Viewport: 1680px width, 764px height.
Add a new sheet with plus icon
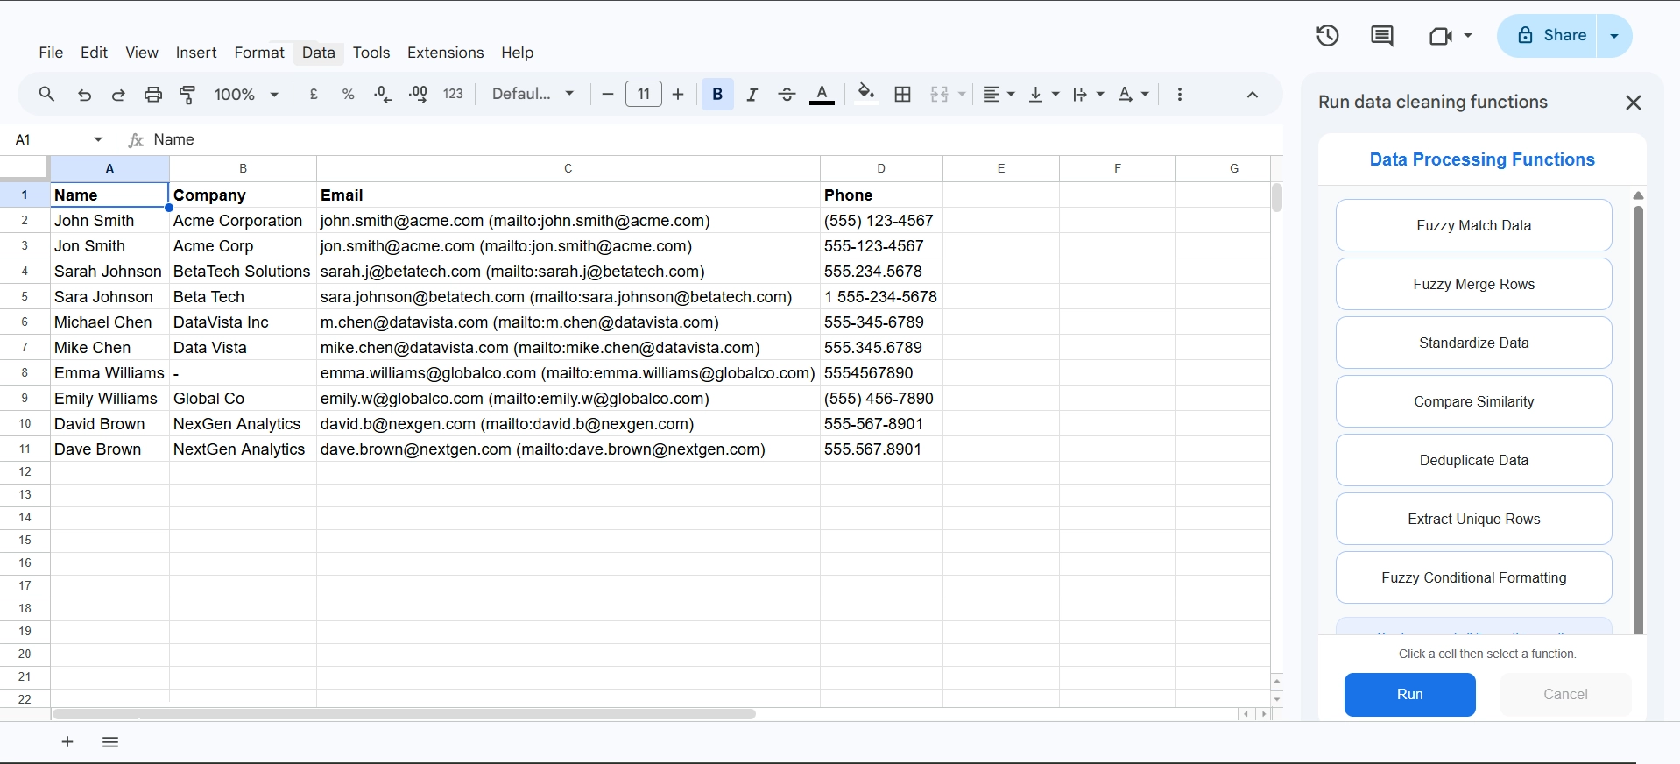pyautogui.click(x=67, y=742)
